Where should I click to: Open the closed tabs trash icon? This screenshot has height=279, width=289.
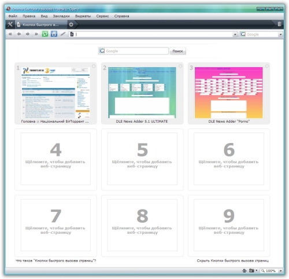[279, 24]
